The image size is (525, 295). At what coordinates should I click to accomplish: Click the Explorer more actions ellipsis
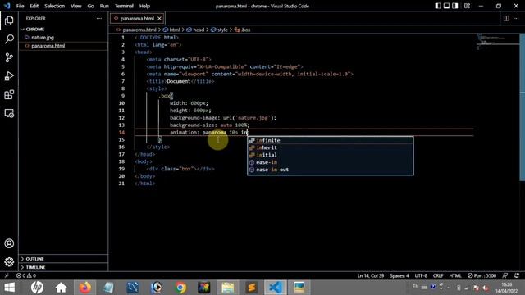tap(99, 18)
